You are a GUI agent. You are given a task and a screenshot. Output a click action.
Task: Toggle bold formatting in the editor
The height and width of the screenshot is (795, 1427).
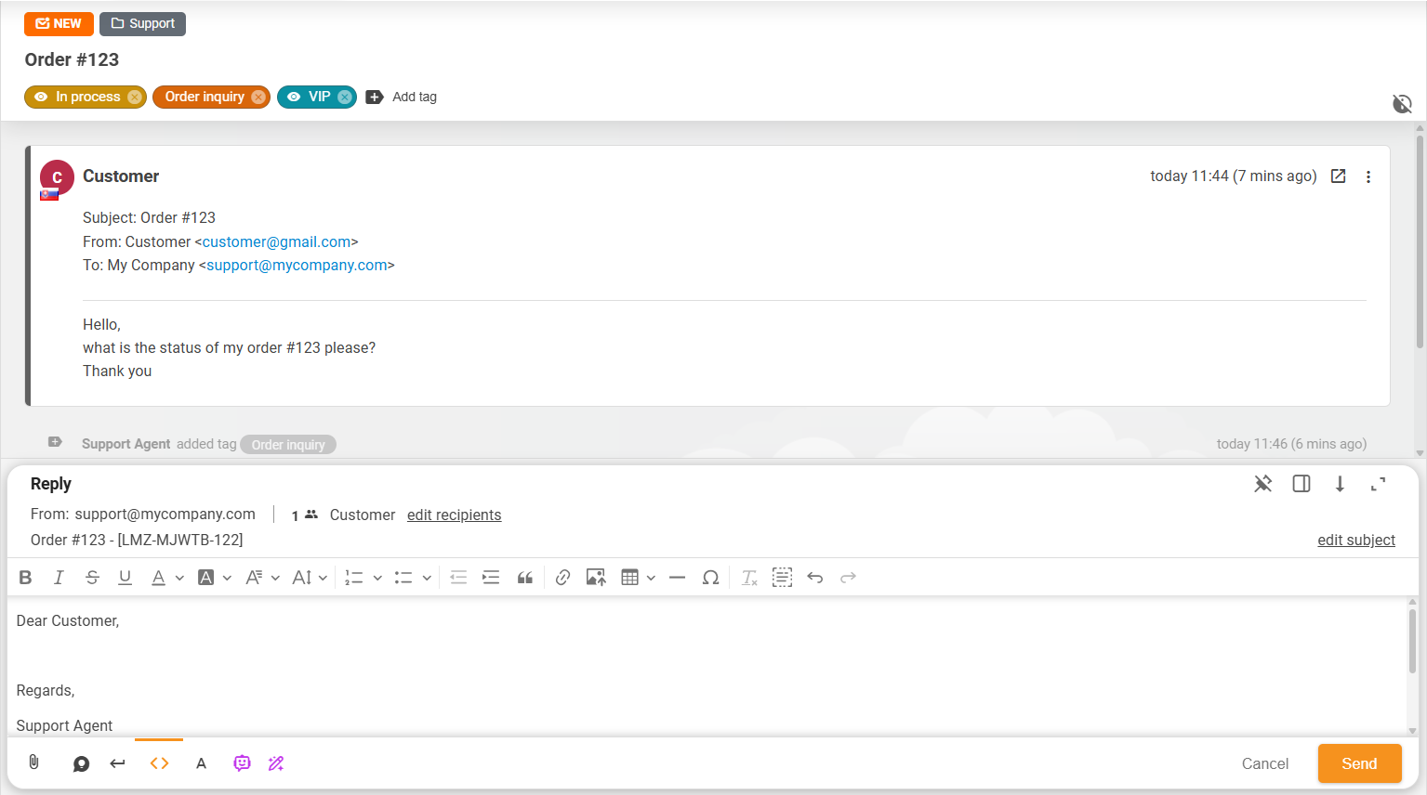25,577
